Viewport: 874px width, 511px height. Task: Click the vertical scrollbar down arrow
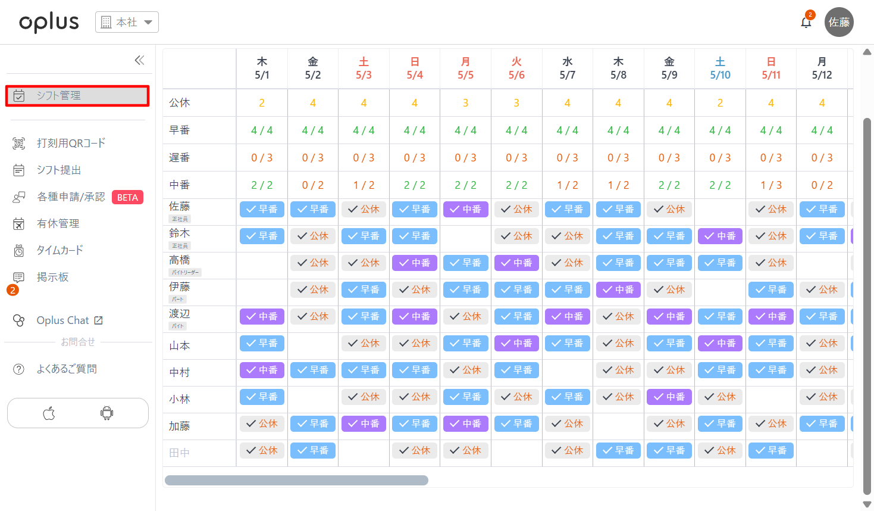click(867, 504)
